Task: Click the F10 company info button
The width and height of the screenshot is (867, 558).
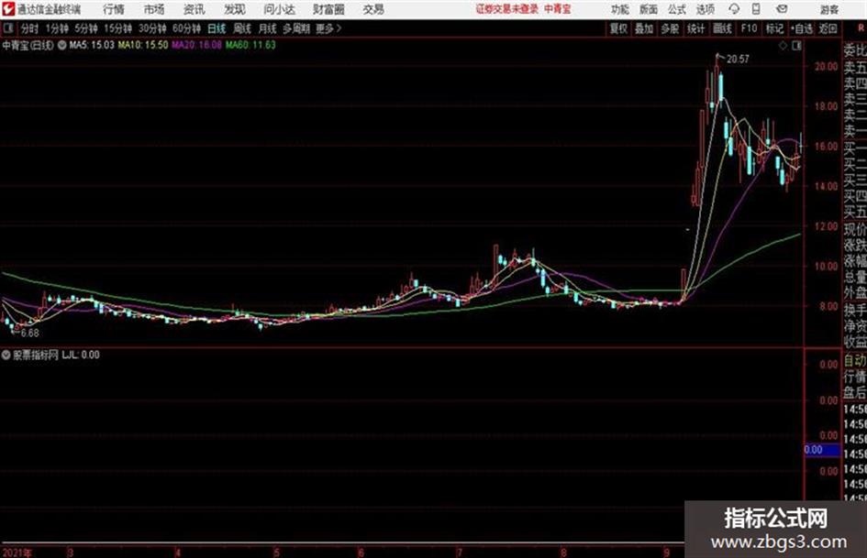Action: point(749,28)
